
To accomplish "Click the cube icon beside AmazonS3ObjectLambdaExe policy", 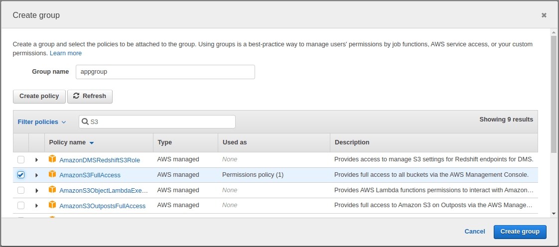I will point(52,190).
